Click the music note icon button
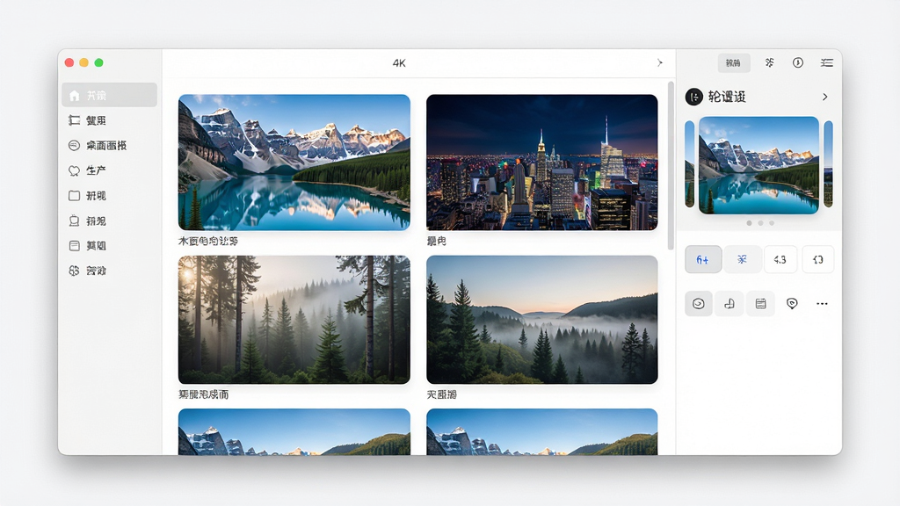Viewport: 900px width, 506px height. point(729,303)
